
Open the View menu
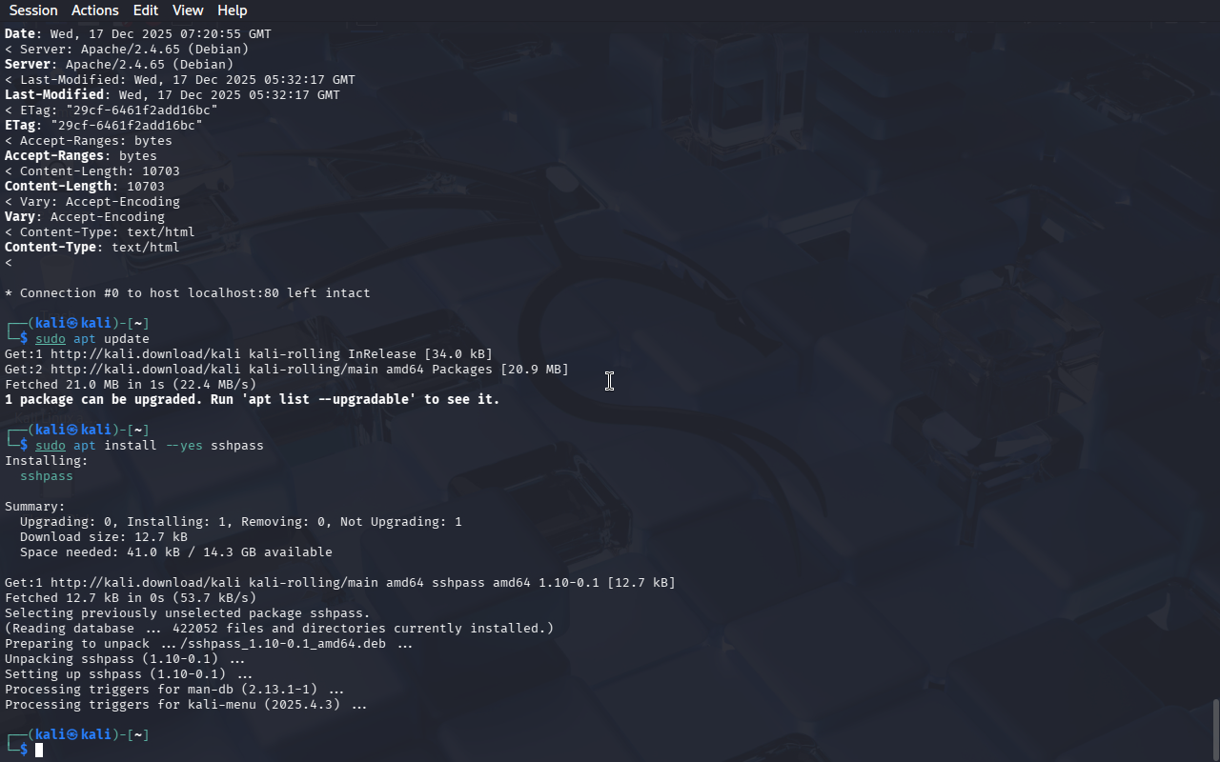coord(188,10)
